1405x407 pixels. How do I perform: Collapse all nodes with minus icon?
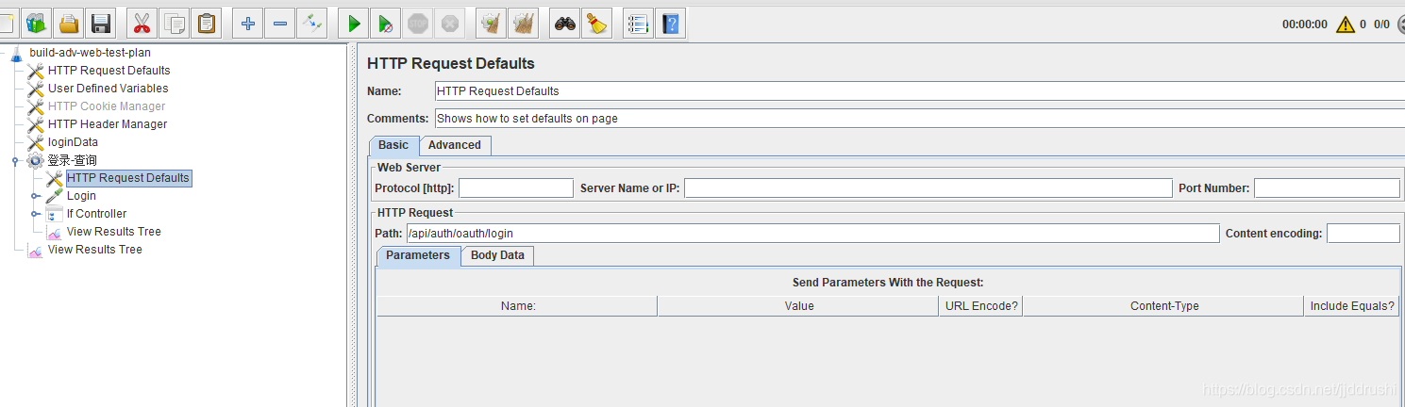(x=280, y=24)
